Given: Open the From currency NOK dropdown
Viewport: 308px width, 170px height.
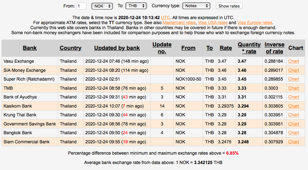Looking at the screenshot, I should 102,6.
